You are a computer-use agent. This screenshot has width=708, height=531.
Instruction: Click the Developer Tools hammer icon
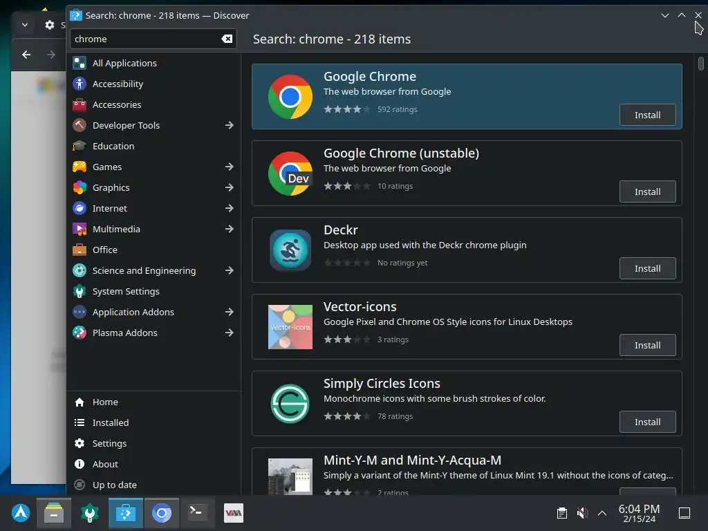[x=80, y=126]
